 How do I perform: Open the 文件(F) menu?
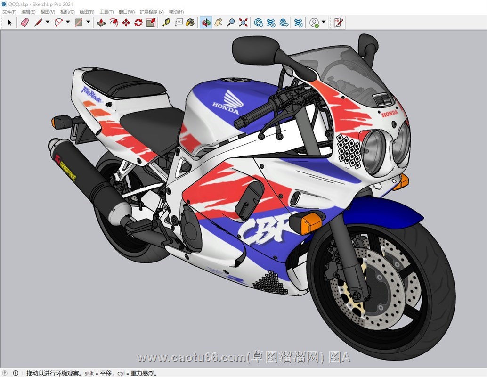pyautogui.click(x=9, y=12)
